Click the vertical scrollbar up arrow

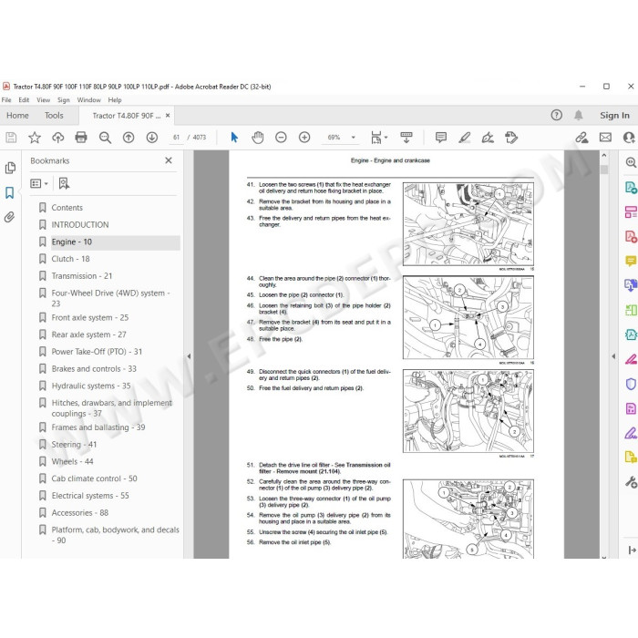(603, 155)
